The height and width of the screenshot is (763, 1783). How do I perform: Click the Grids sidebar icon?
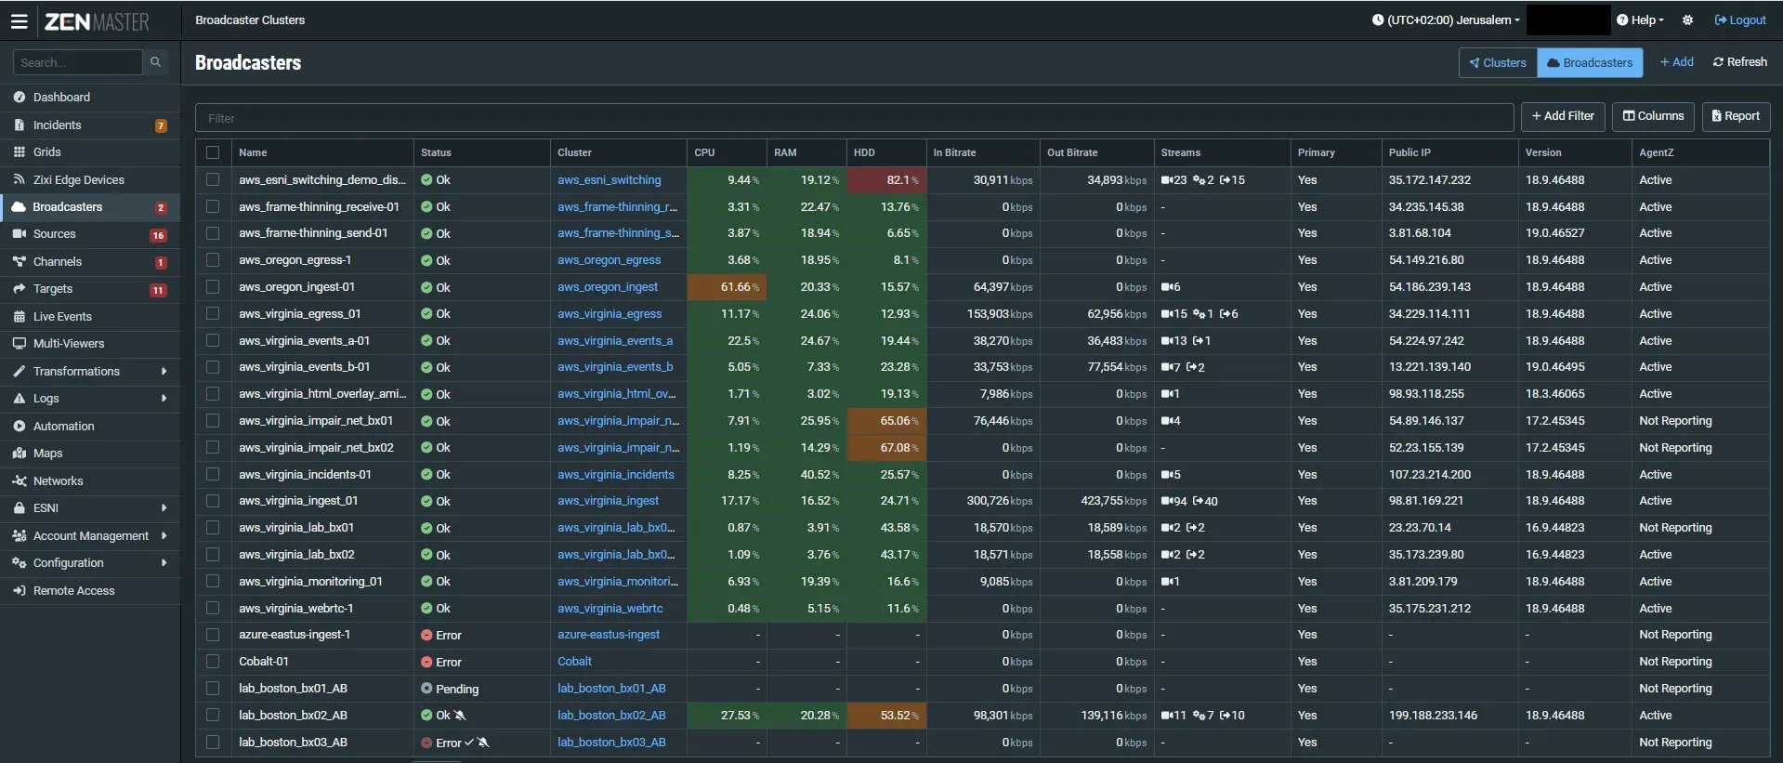[20, 151]
